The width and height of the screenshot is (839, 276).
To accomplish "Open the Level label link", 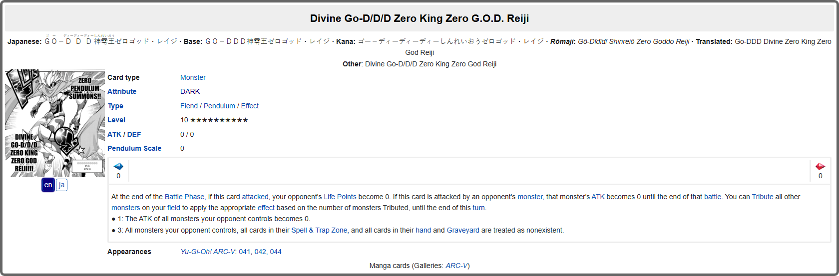I will coord(116,120).
